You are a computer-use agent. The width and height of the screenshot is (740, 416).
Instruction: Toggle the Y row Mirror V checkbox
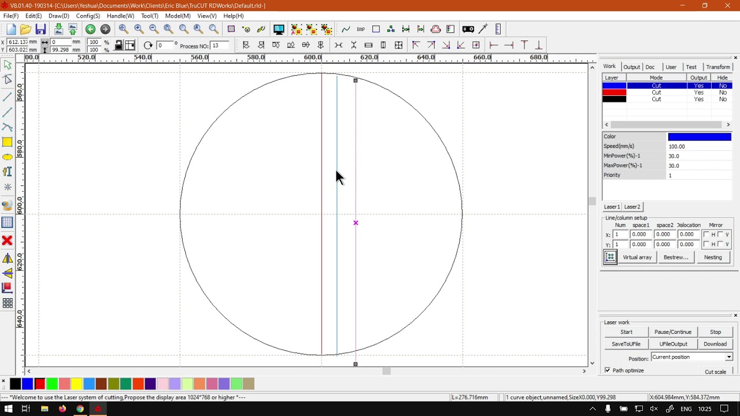pos(720,244)
